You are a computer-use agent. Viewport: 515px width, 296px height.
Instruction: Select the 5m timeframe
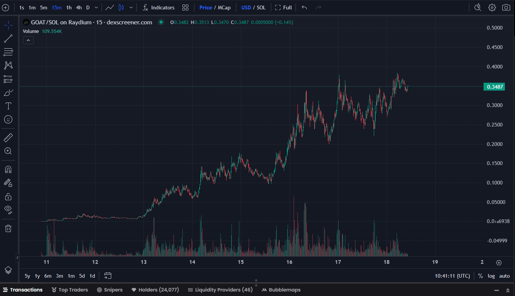pyautogui.click(x=44, y=7)
